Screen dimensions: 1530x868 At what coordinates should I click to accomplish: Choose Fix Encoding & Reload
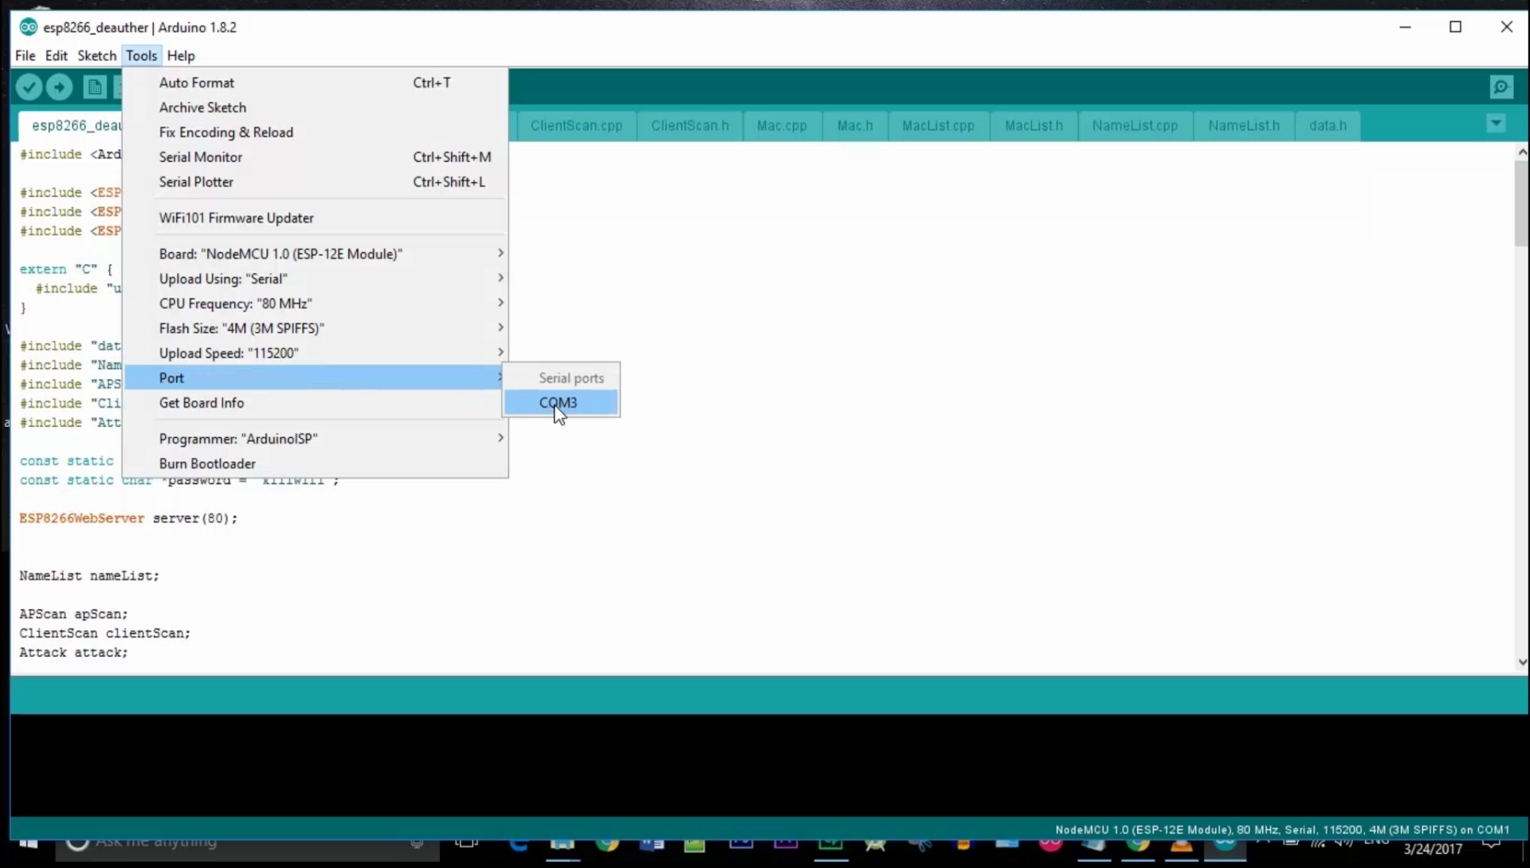click(316, 132)
